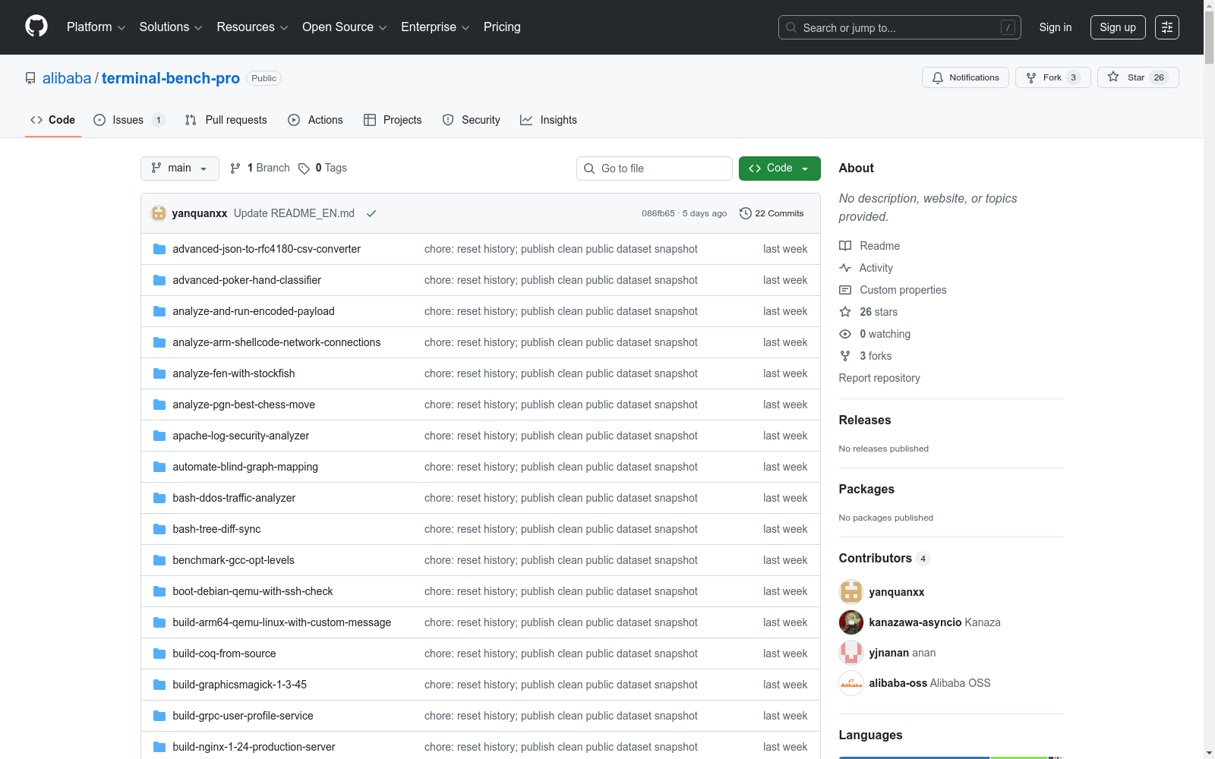Open the Contributors section heading link
1215x759 pixels.
[x=885, y=559]
